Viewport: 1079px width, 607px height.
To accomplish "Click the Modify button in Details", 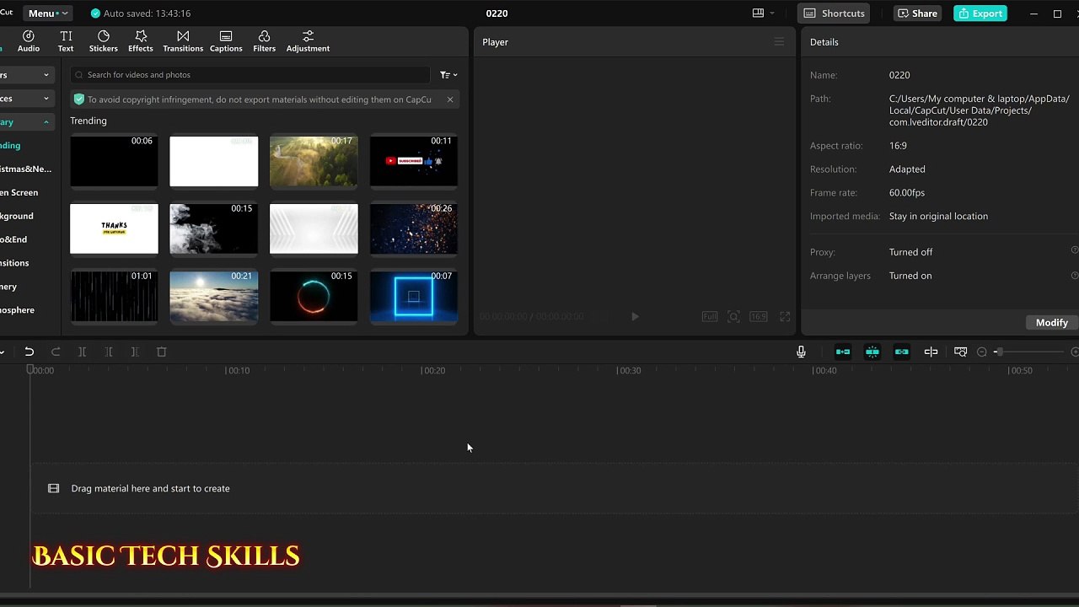I will click(1051, 323).
